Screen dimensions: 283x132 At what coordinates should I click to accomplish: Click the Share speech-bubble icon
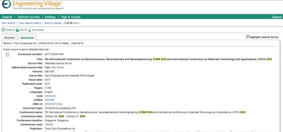pyautogui.click(x=4, y=30)
